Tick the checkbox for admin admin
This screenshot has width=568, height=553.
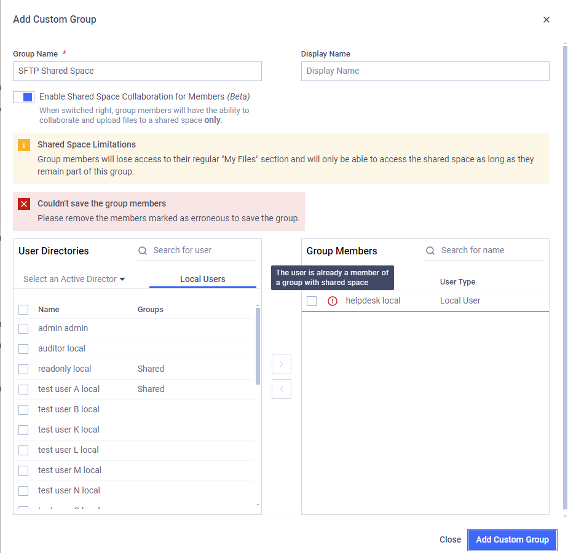(x=23, y=329)
